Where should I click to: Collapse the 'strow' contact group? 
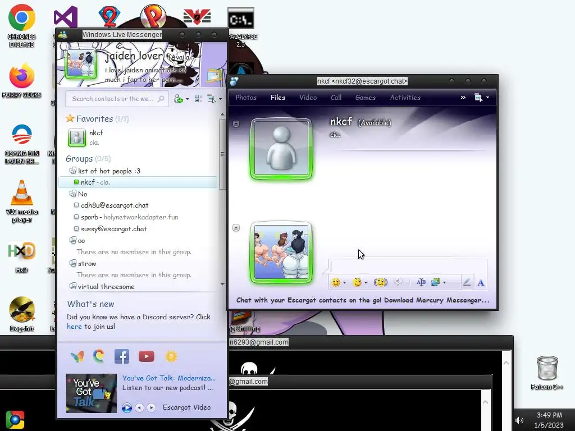73,263
